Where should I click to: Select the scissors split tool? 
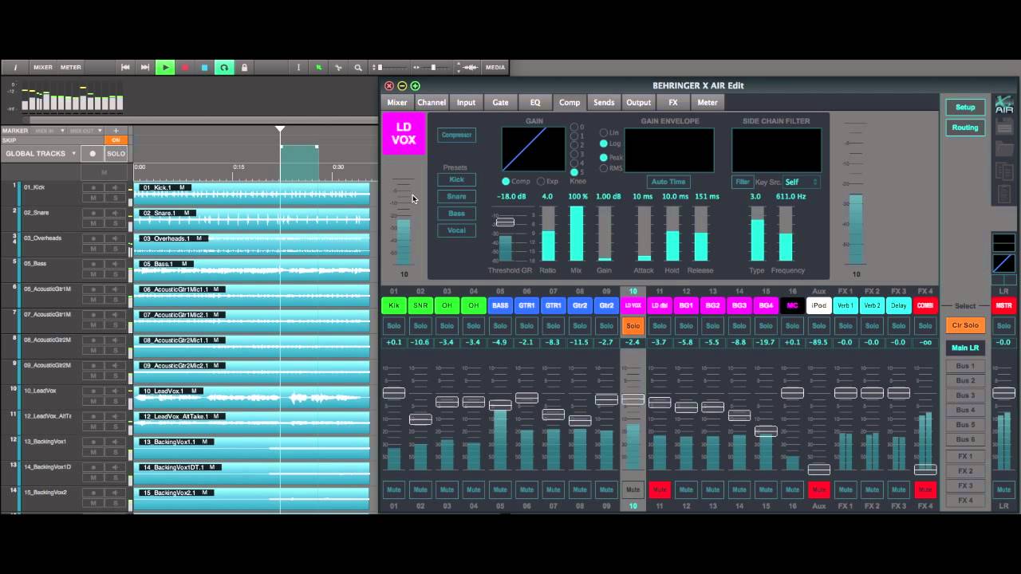pos(338,68)
